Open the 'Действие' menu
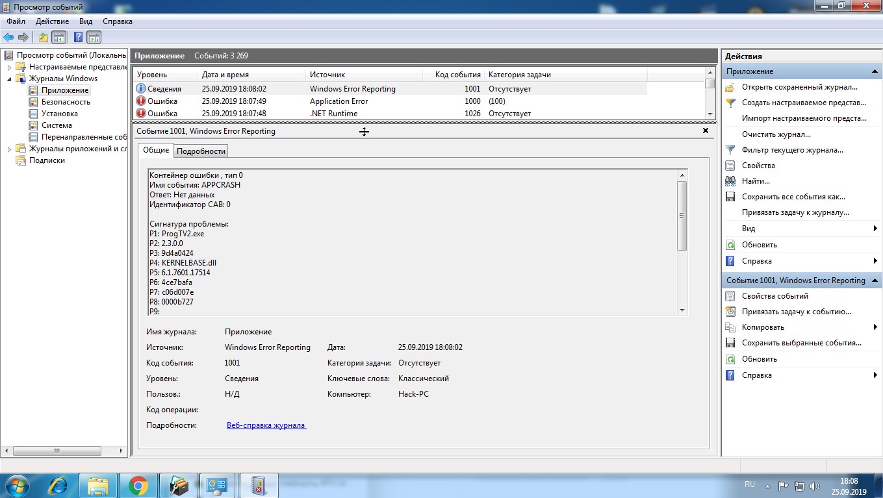The width and height of the screenshot is (883, 498). point(52,21)
